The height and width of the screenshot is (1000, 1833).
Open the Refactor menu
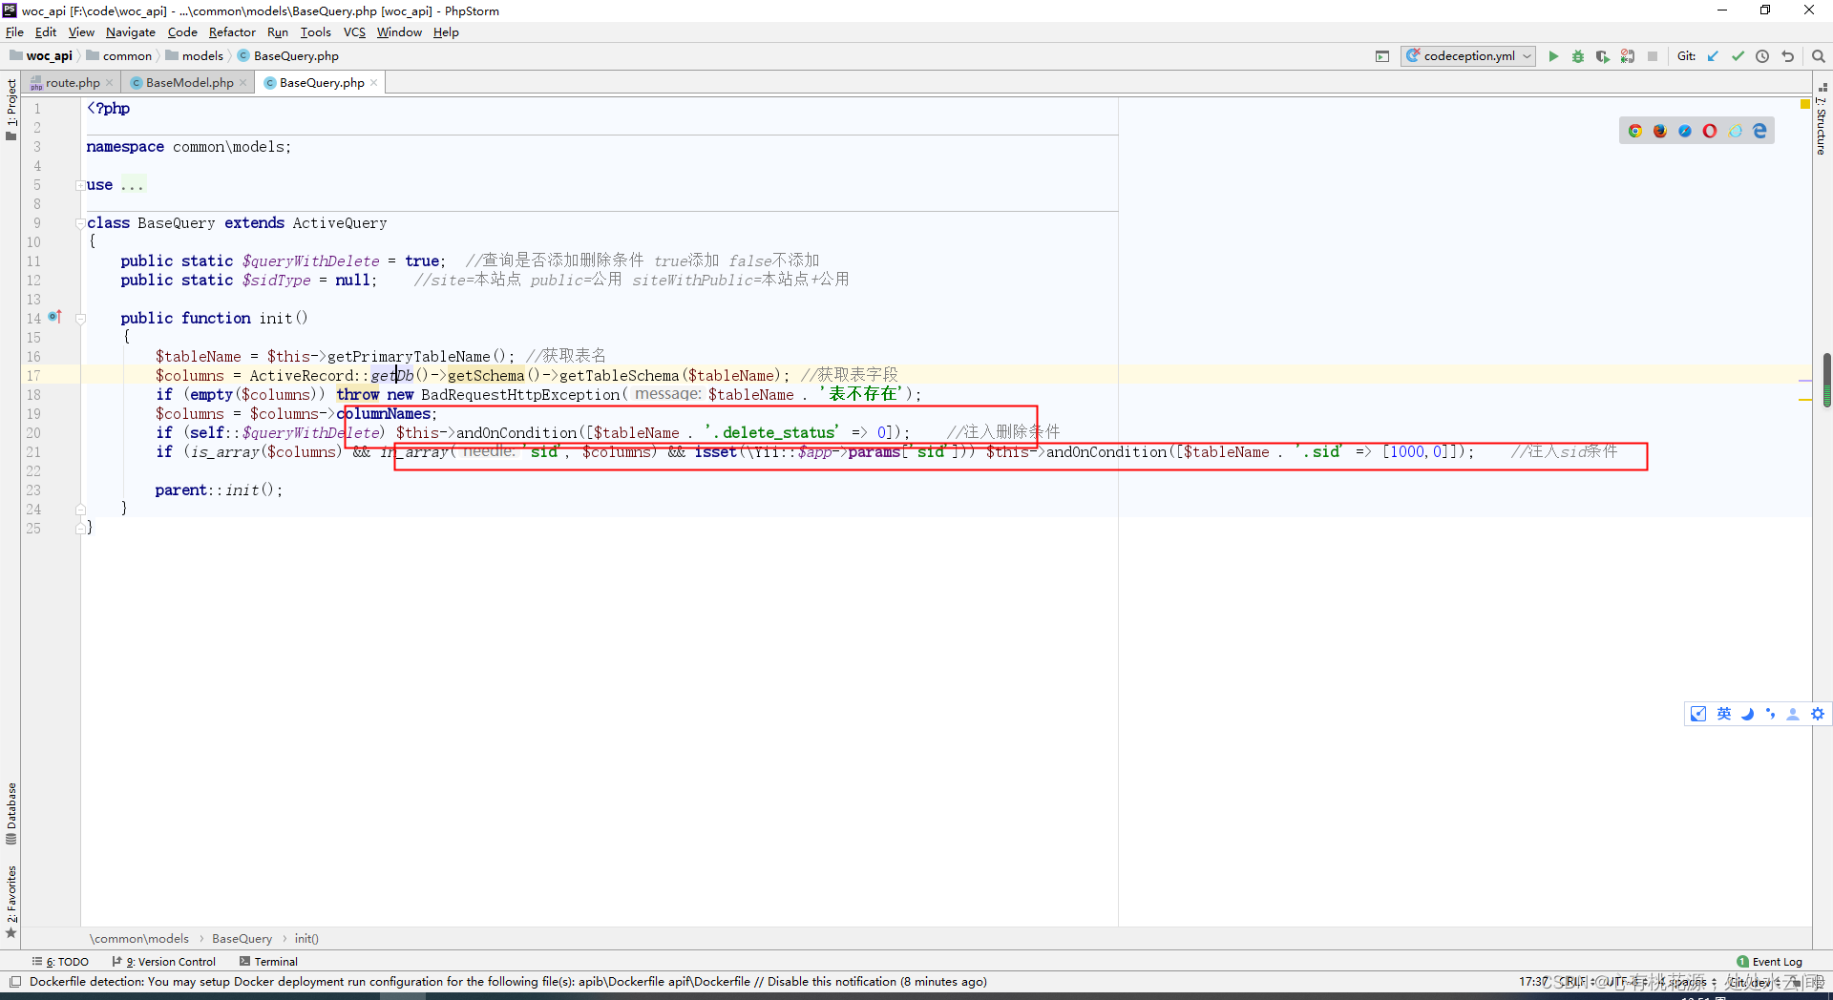pos(232,32)
